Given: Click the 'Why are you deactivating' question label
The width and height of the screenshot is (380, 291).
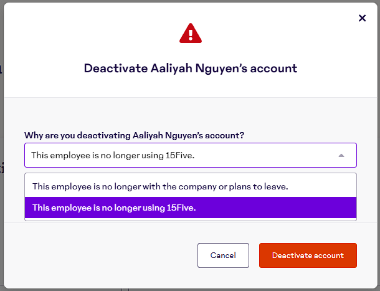Looking at the screenshot, I should [134, 135].
